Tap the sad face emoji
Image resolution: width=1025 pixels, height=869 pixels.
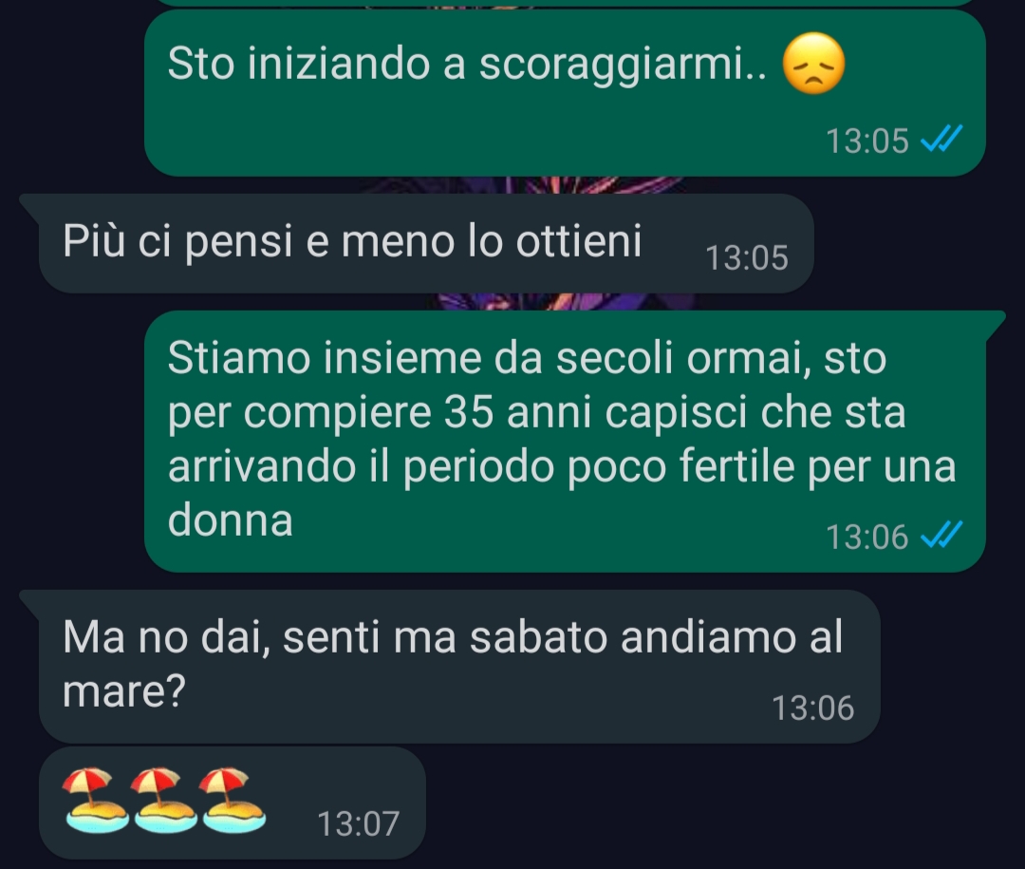[x=813, y=65]
